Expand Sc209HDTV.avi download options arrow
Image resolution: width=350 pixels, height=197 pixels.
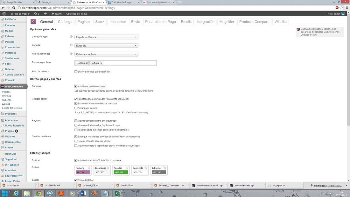[74, 186]
